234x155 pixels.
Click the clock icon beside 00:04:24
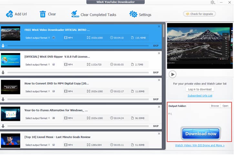point(112,118)
